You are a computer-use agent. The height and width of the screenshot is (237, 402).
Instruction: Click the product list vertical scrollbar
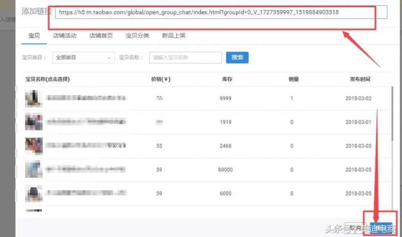pyautogui.click(x=392, y=114)
